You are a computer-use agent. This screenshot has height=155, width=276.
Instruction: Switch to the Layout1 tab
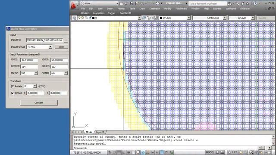tap(100, 132)
